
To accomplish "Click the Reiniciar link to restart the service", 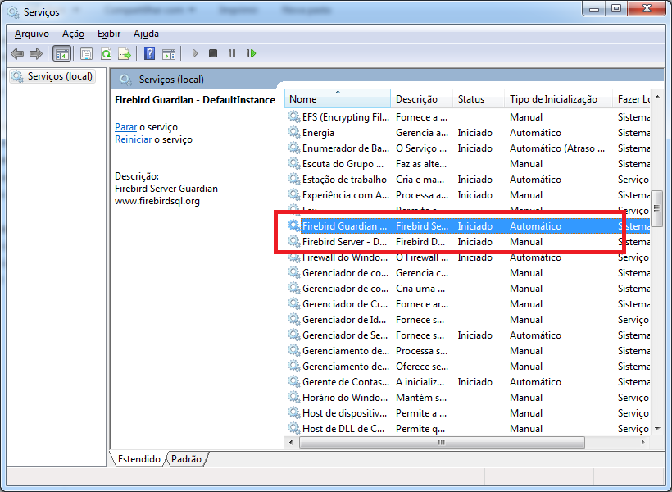I will [x=133, y=139].
